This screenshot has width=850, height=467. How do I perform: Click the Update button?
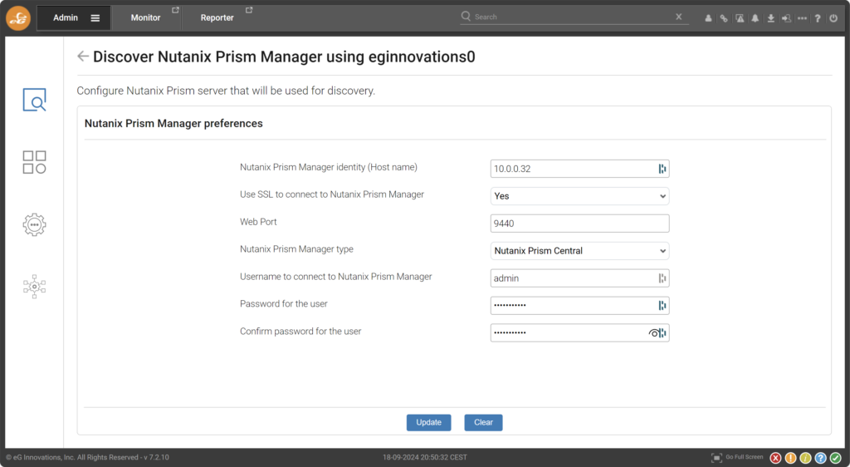(429, 422)
